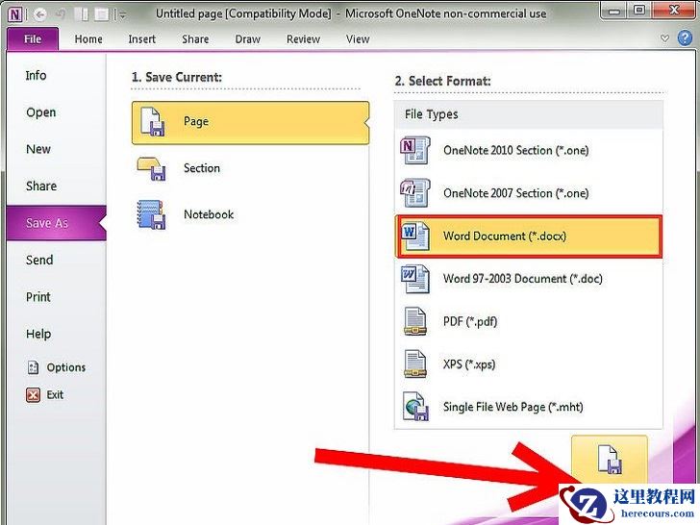Image resolution: width=700 pixels, height=525 pixels.
Task: Select Word Document (*.docx) format
Action: tap(529, 237)
